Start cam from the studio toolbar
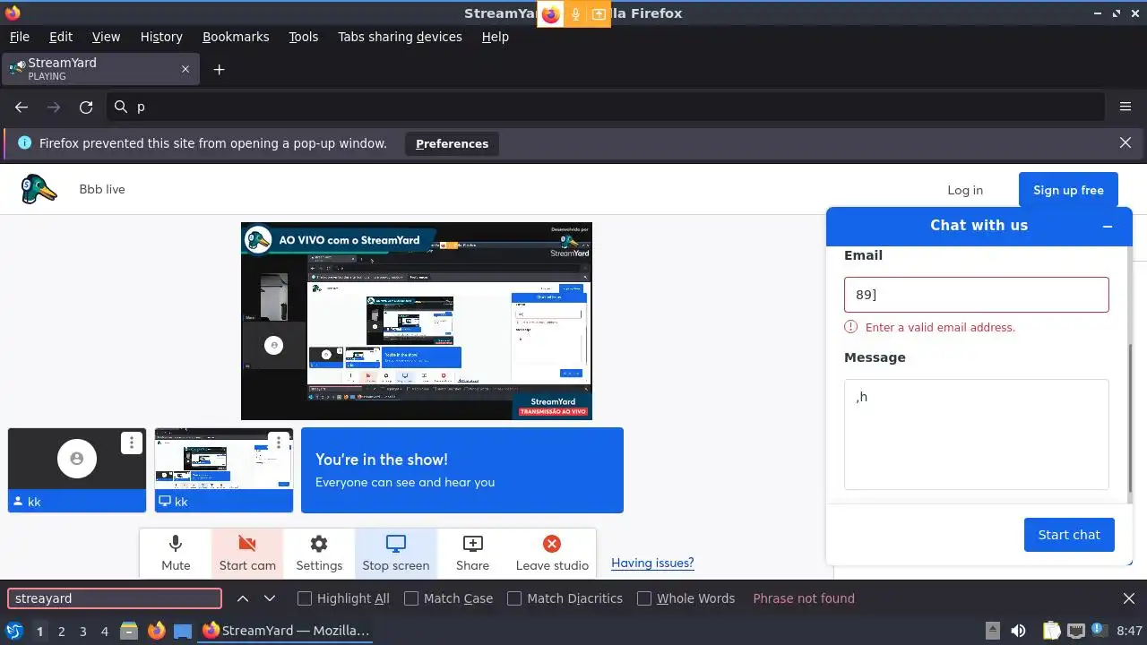Viewport: 1147px width, 645px height. coord(247,553)
